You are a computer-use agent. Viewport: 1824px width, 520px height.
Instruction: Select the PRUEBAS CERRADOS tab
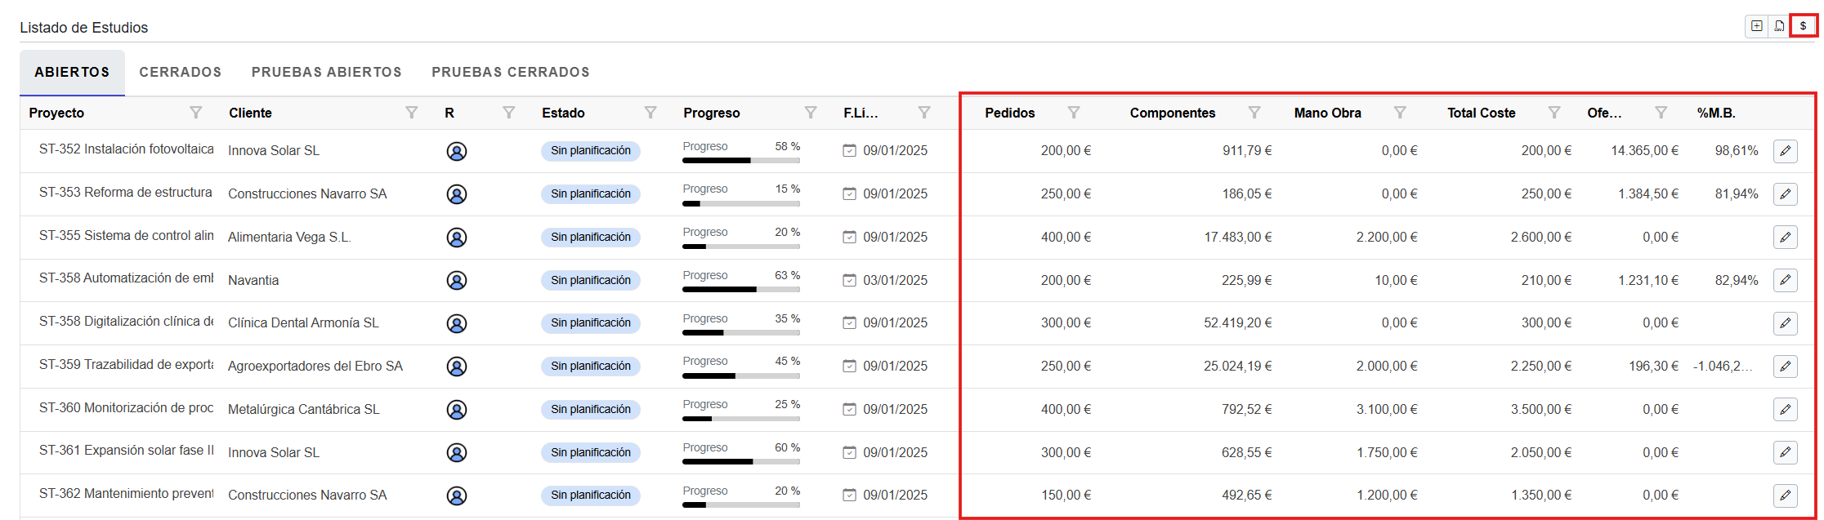click(x=510, y=73)
